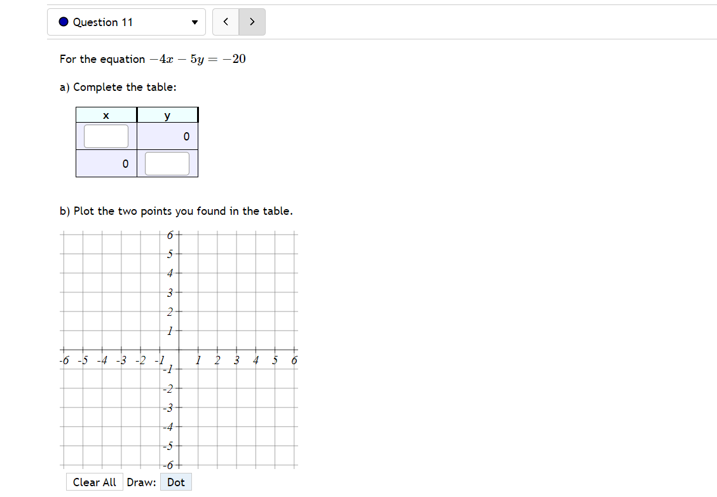The height and width of the screenshot is (497, 717).
Task: Click the Draw label near the grid
Action: point(141,482)
